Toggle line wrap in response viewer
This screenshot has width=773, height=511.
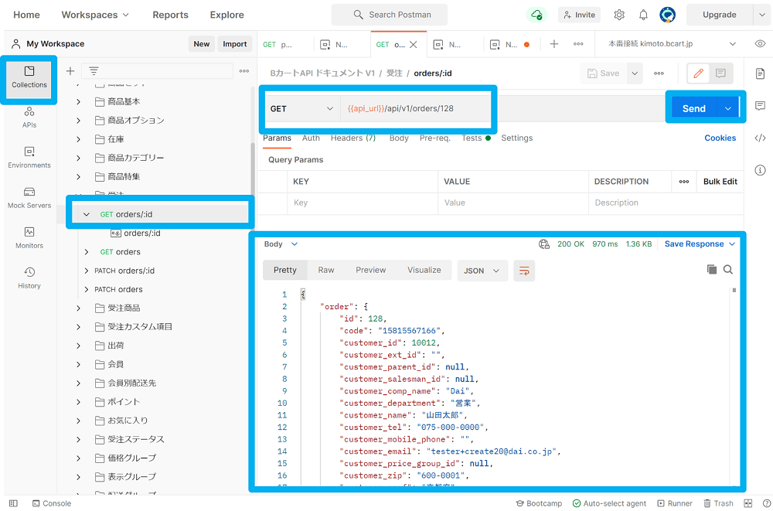[x=524, y=271]
